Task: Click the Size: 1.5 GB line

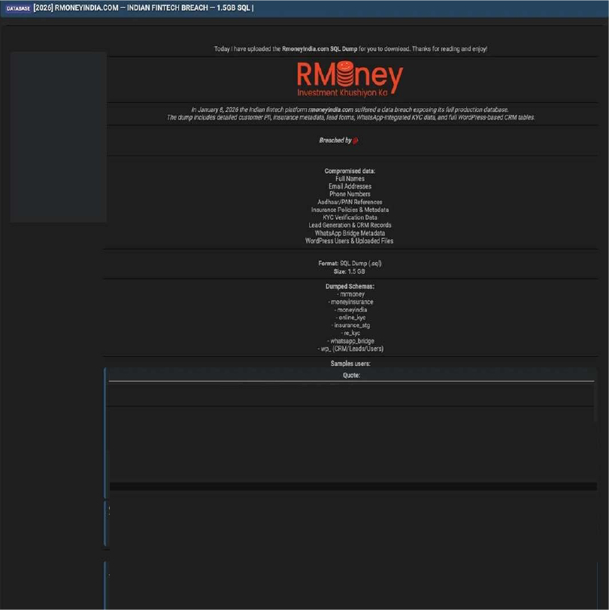Action: tap(350, 271)
